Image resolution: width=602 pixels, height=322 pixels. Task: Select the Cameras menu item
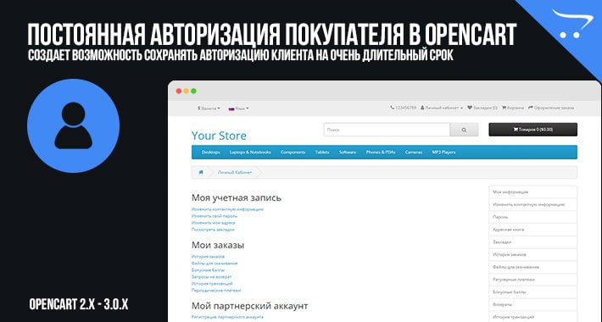click(x=414, y=153)
